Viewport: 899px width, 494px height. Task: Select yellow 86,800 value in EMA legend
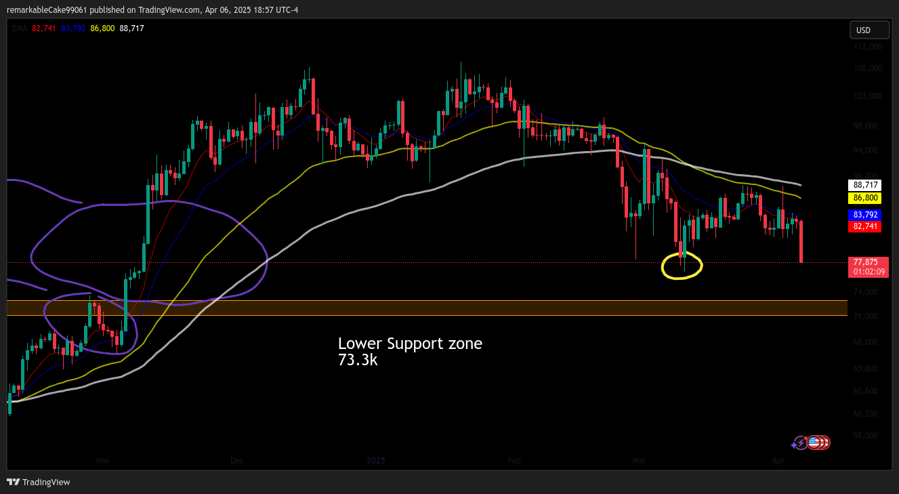click(x=102, y=28)
